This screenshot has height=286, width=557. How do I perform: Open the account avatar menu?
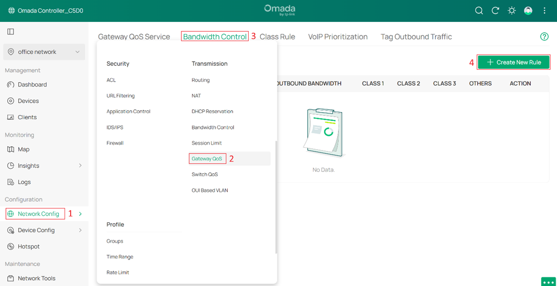(528, 10)
